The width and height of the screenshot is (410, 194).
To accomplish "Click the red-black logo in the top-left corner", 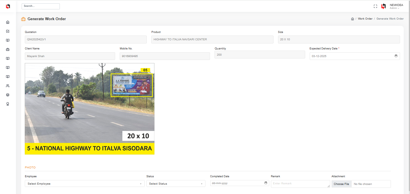I will pyautogui.click(x=8, y=6).
